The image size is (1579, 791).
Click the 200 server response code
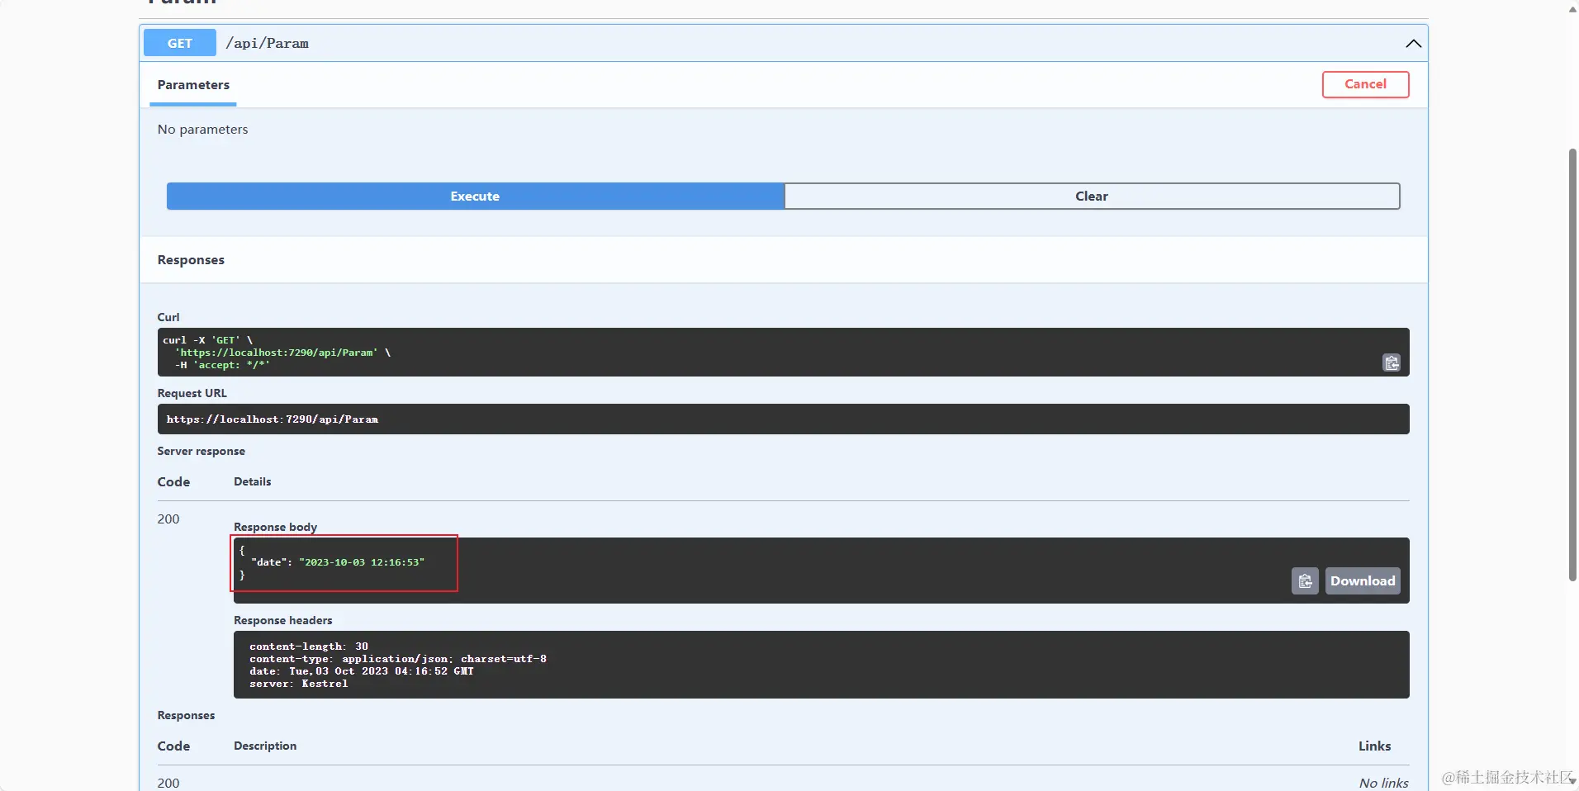click(x=168, y=519)
